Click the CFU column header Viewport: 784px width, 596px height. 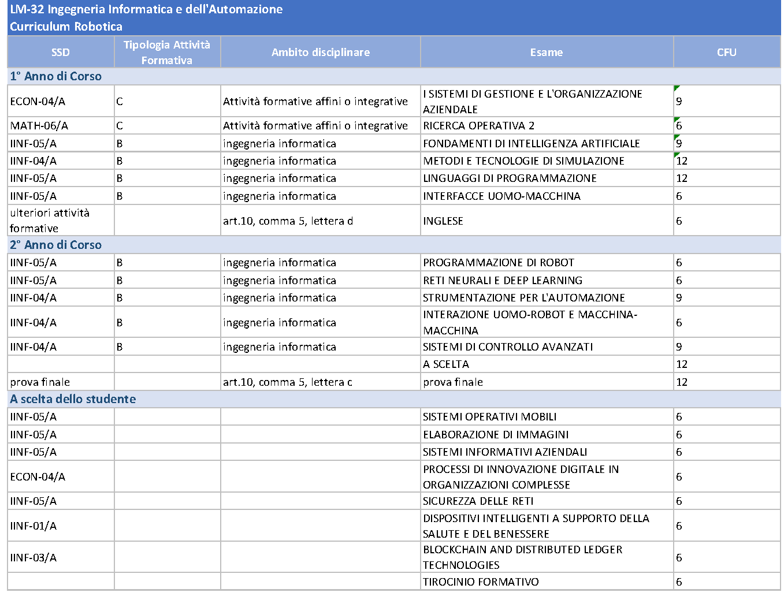tap(727, 52)
